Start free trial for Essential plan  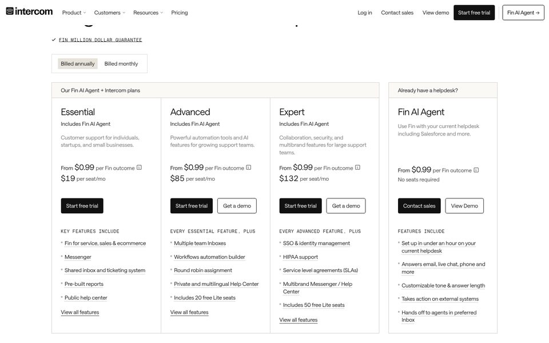click(x=82, y=206)
